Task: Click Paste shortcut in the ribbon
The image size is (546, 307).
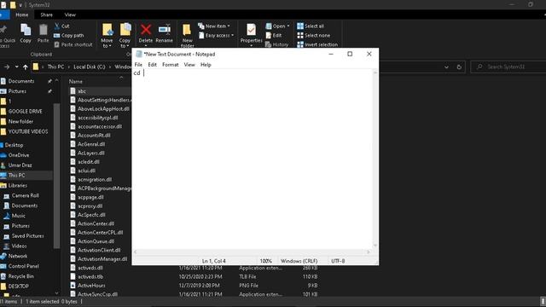Action: click(73, 44)
